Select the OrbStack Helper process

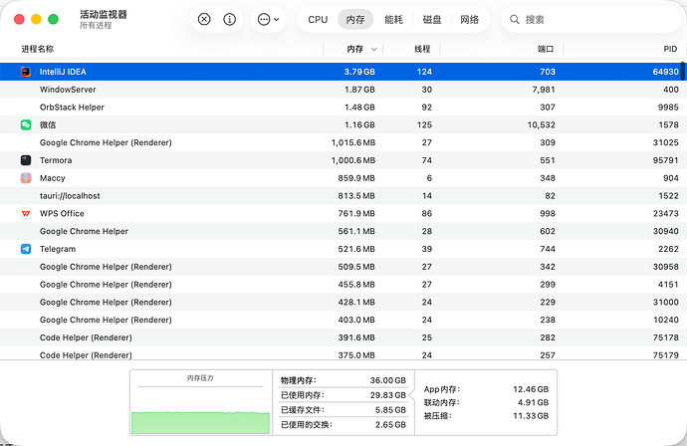pyautogui.click(x=342, y=107)
